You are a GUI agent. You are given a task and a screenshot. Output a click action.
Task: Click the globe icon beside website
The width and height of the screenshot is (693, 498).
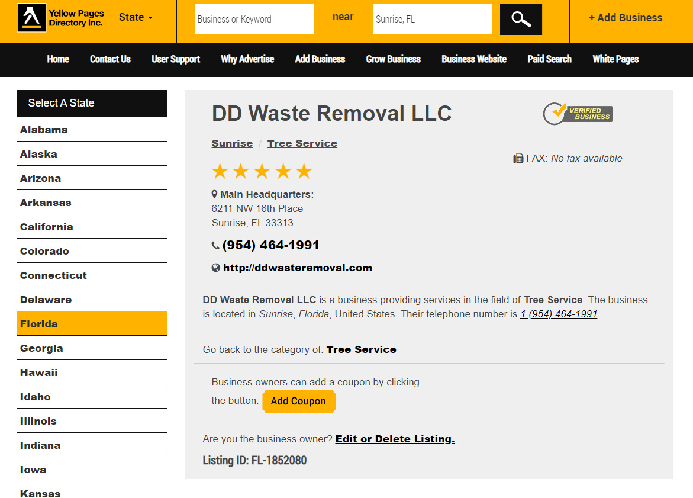coord(215,268)
